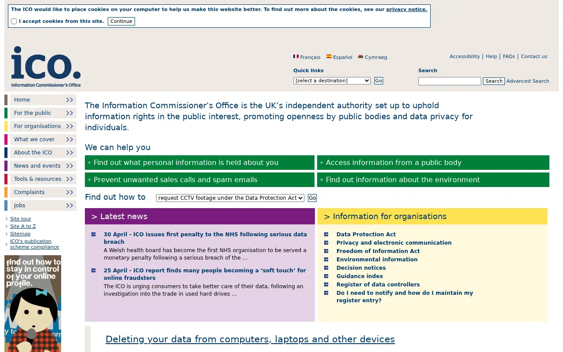Click the arrow icon beside Data Protection Act
The image size is (563, 352).
[x=326, y=235]
